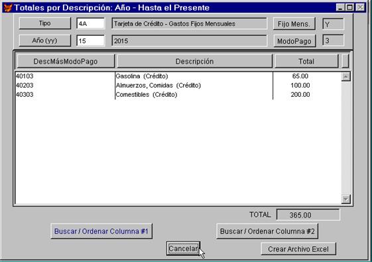This screenshot has height=262, width=372.
Task: Click the small blank header button beside Total
Action: 345,61
